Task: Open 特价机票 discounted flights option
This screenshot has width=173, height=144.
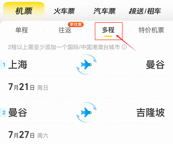Action: (151, 30)
